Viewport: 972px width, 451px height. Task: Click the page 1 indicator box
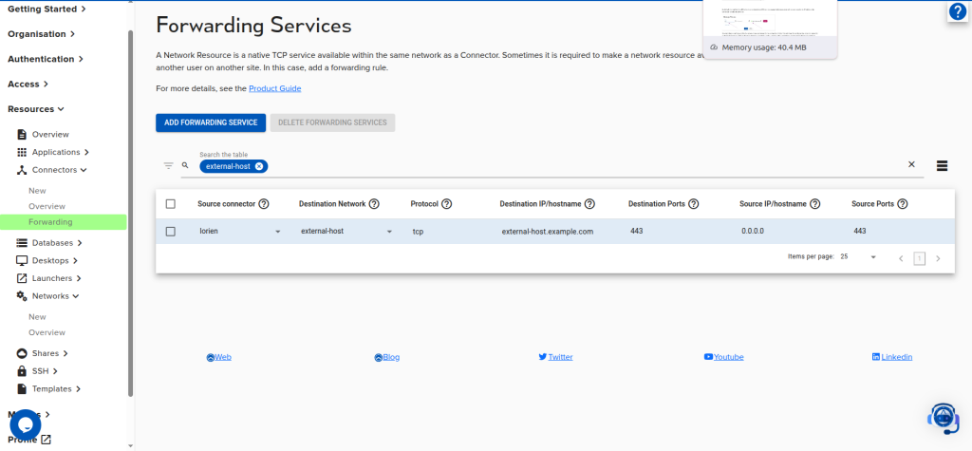pyautogui.click(x=919, y=258)
